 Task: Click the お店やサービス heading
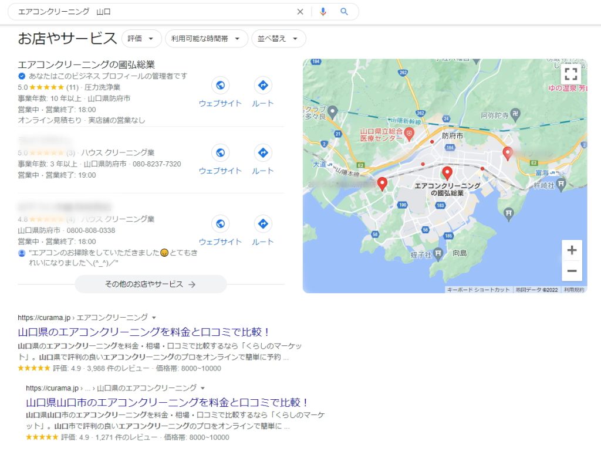(x=67, y=38)
